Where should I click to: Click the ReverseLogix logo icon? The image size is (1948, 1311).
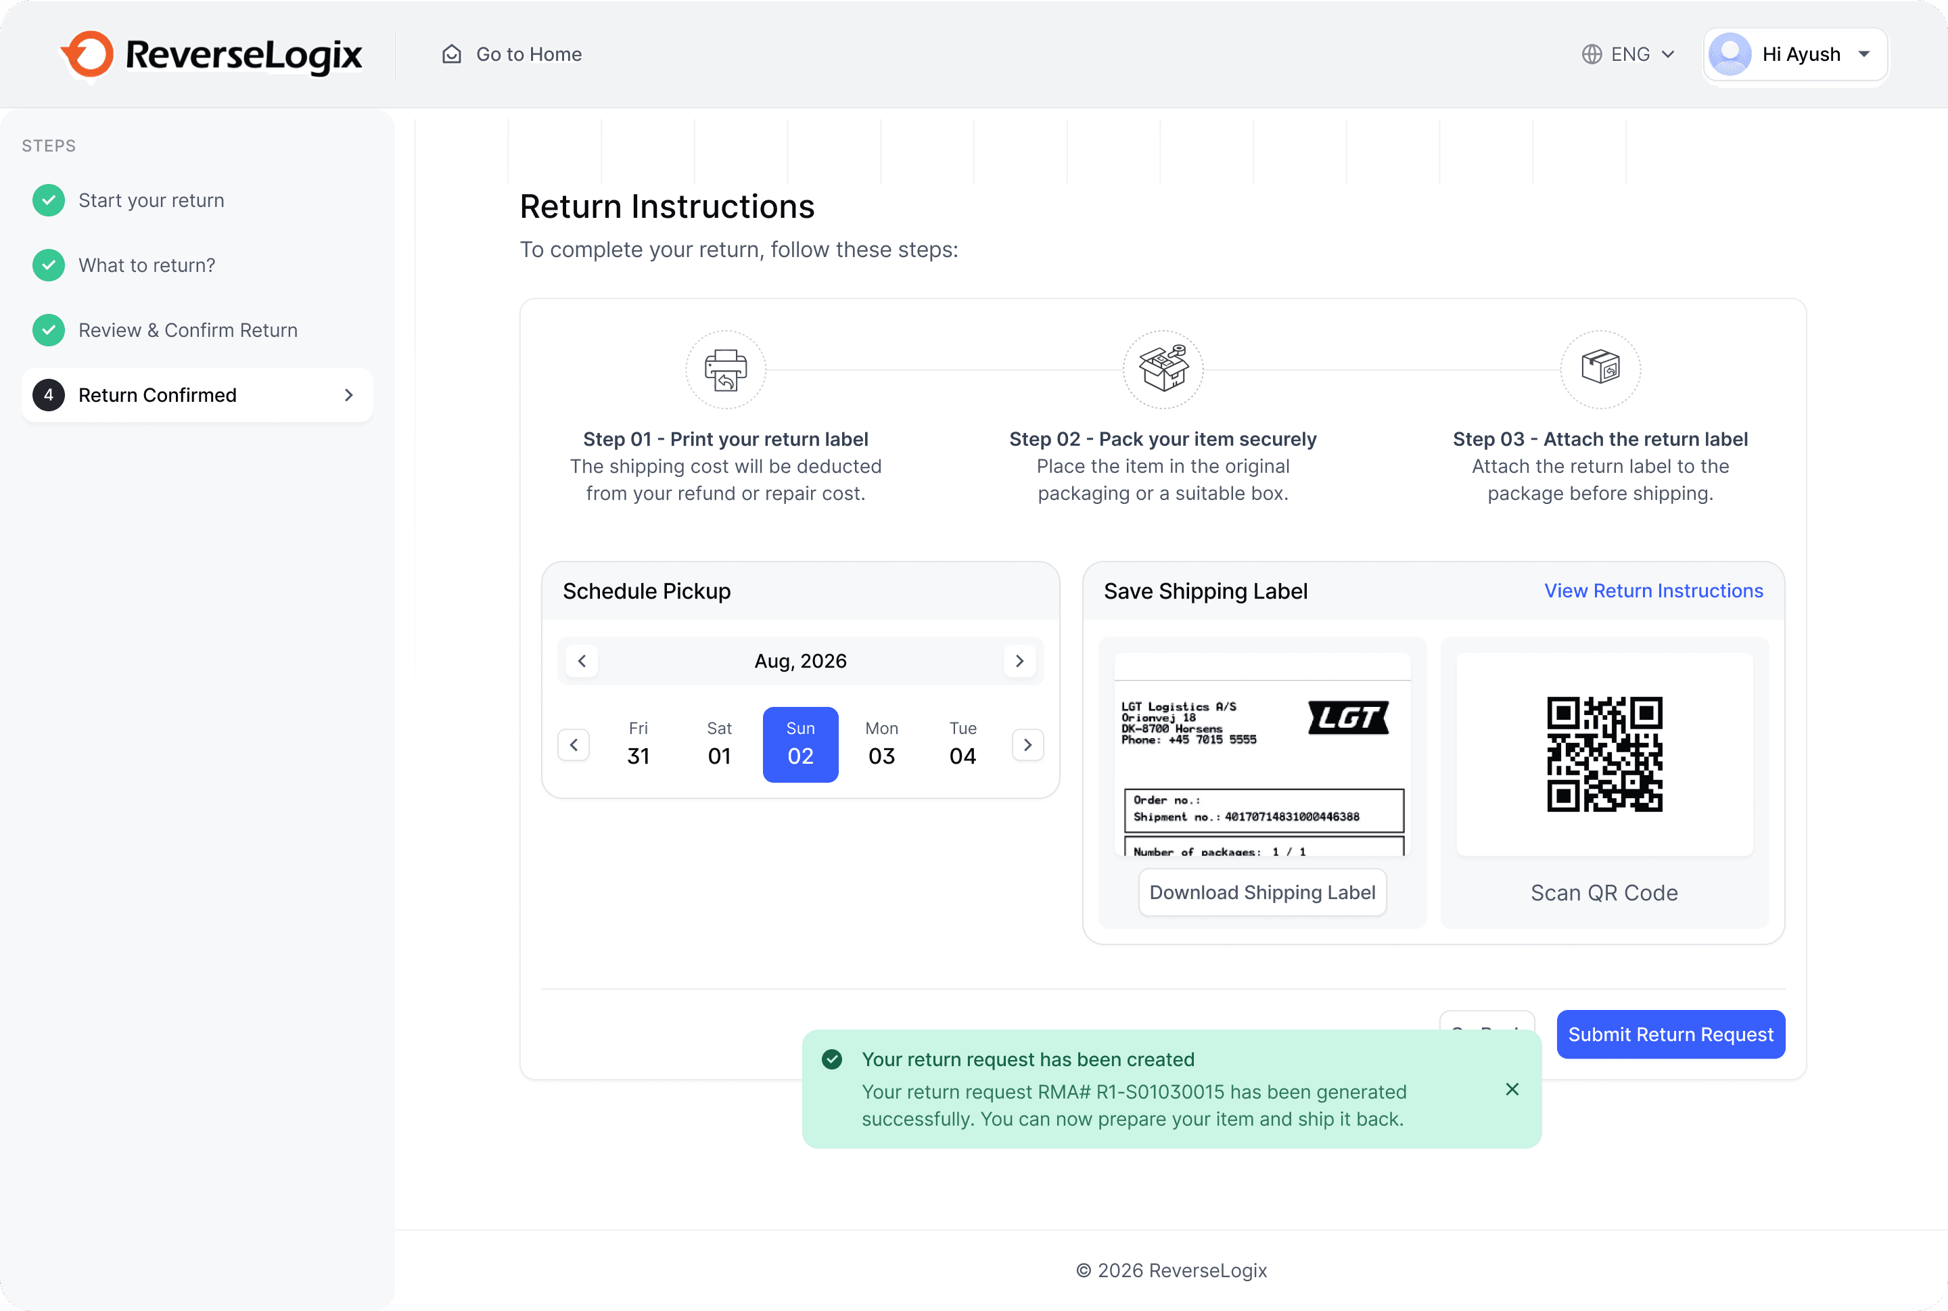(88, 54)
